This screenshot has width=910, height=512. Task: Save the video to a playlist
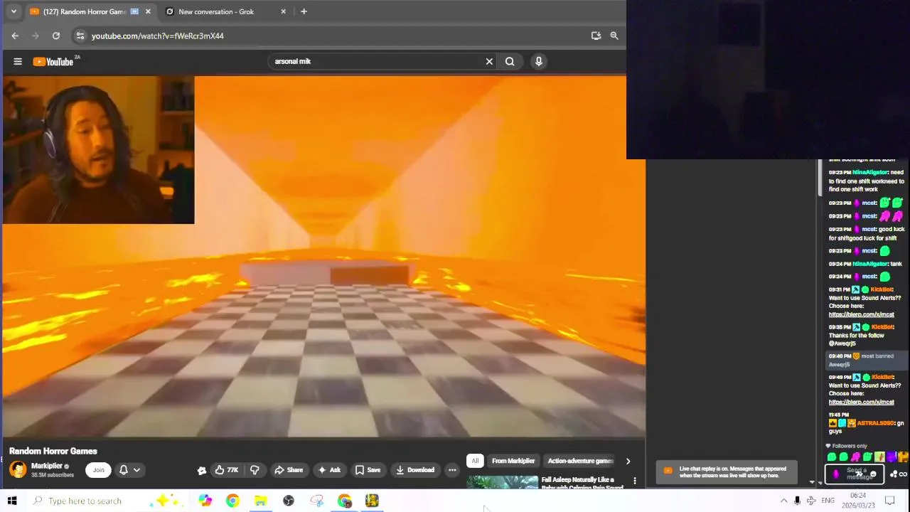[368, 469]
